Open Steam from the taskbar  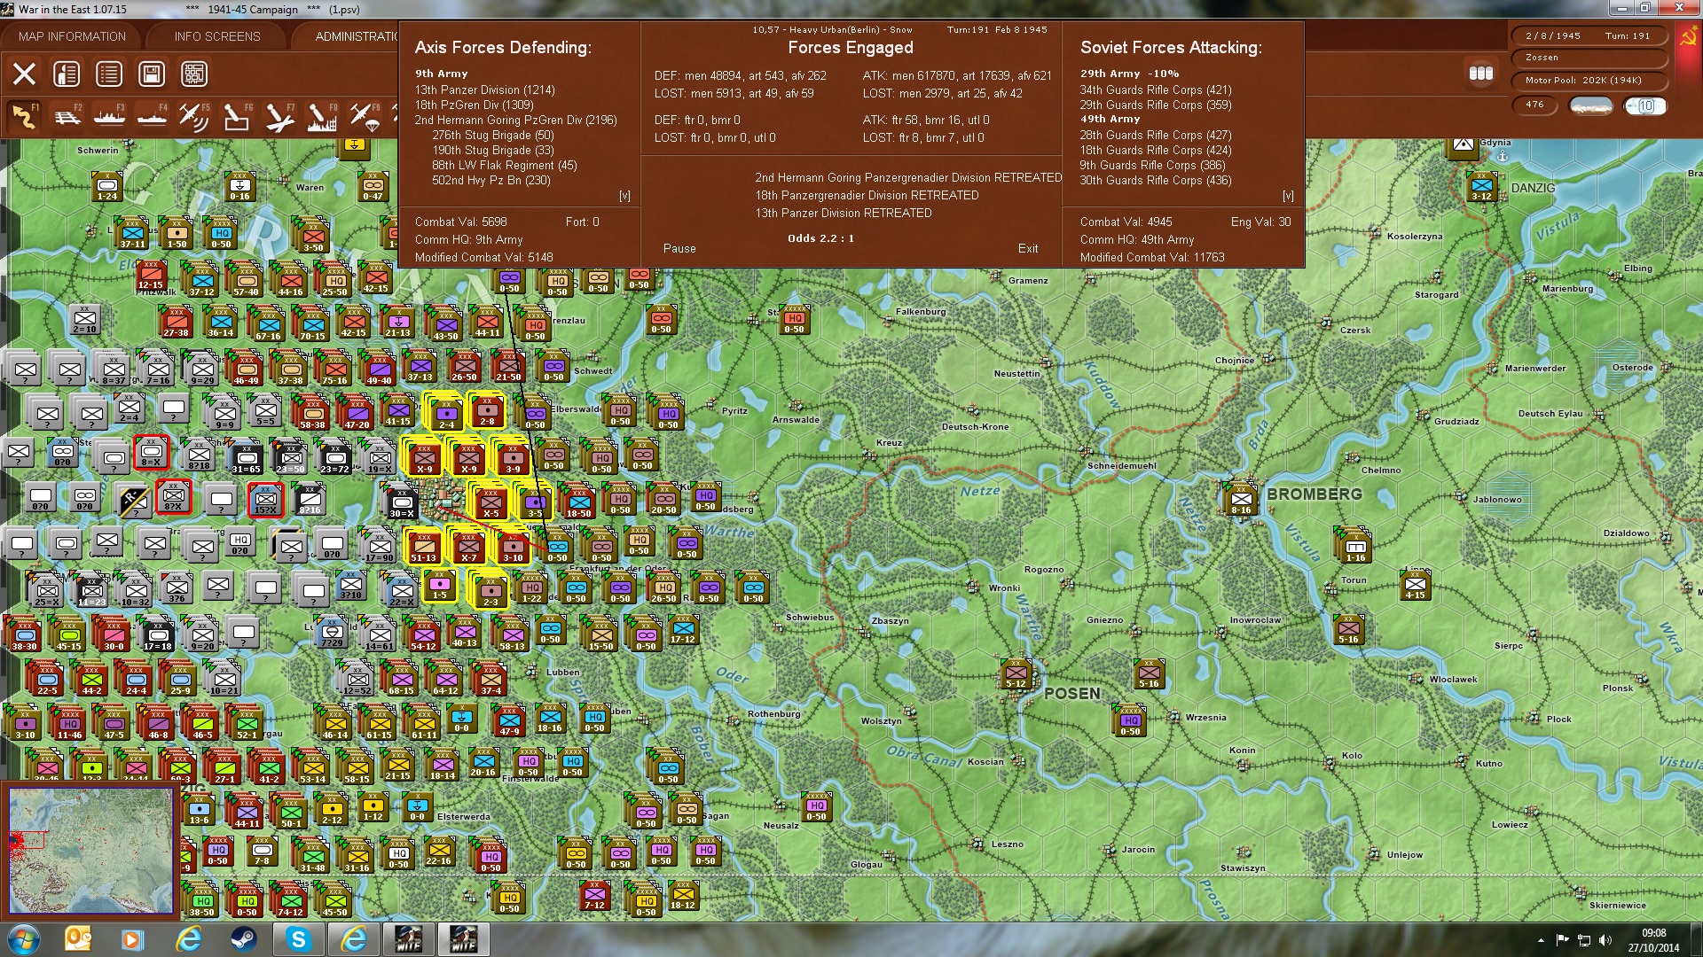point(243,939)
